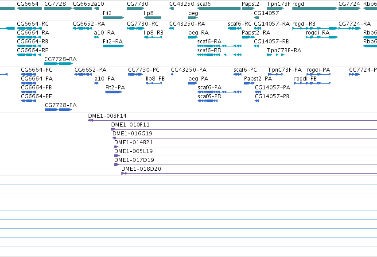
Task: Select transcript CG6664-RA
Action: (29, 37)
